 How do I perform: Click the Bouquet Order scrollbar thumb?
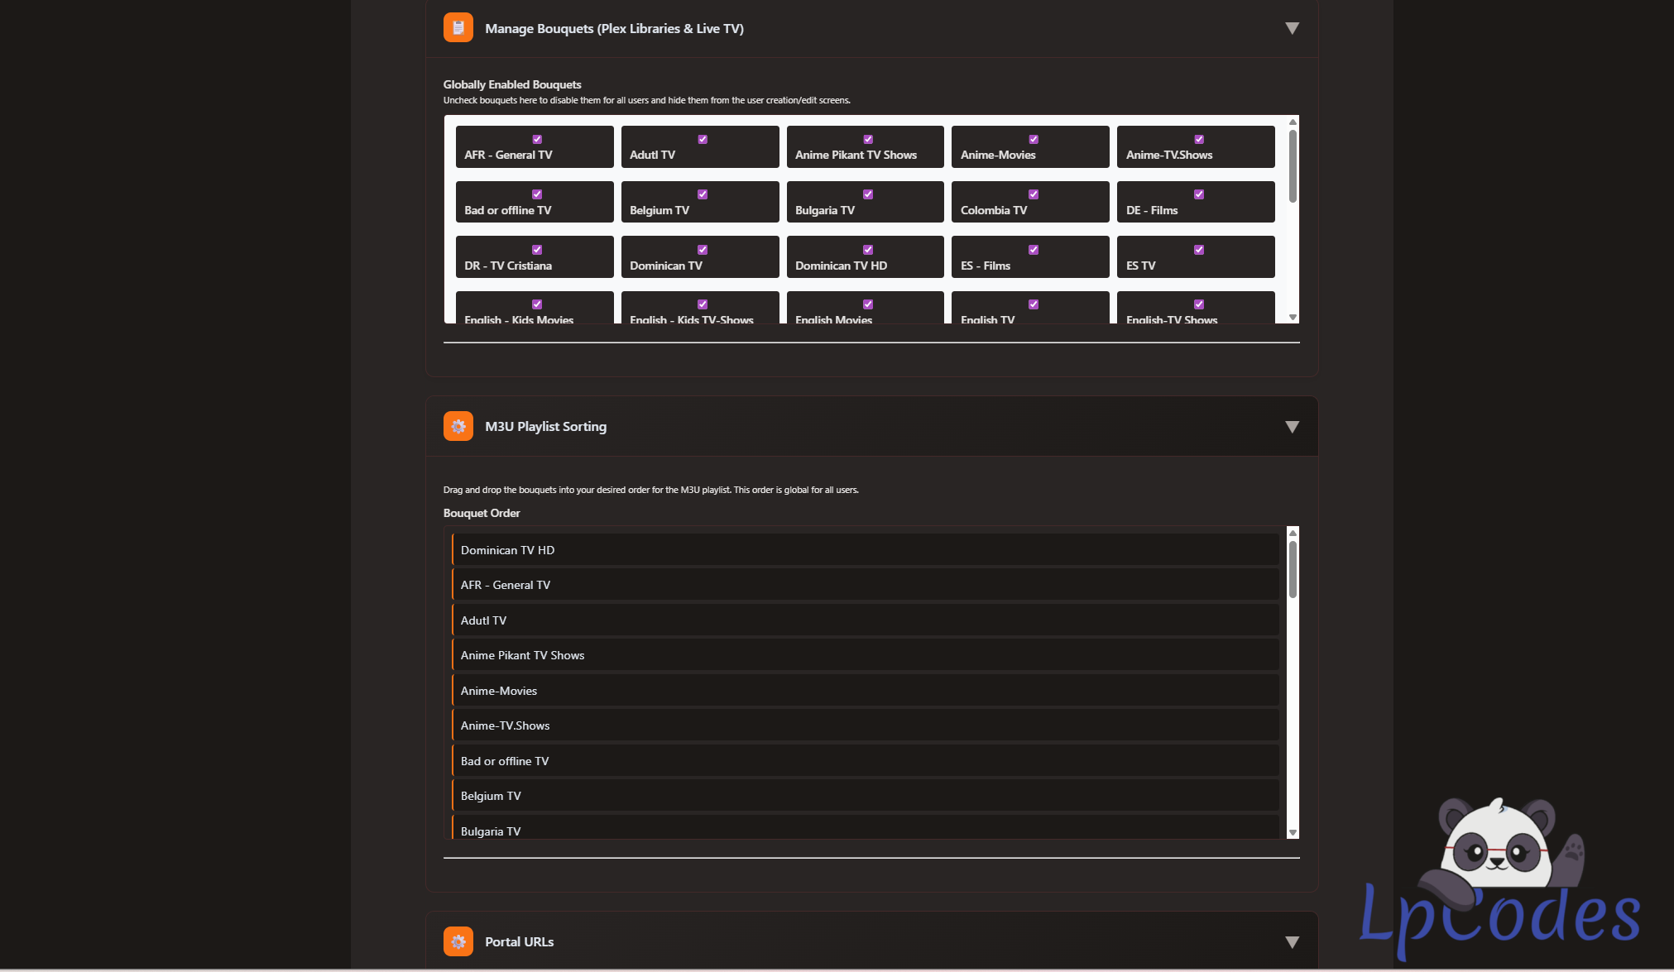point(1293,569)
